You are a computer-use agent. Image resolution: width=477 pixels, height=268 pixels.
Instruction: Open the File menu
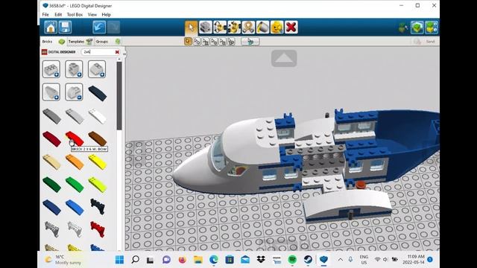(x=45, y=15)
